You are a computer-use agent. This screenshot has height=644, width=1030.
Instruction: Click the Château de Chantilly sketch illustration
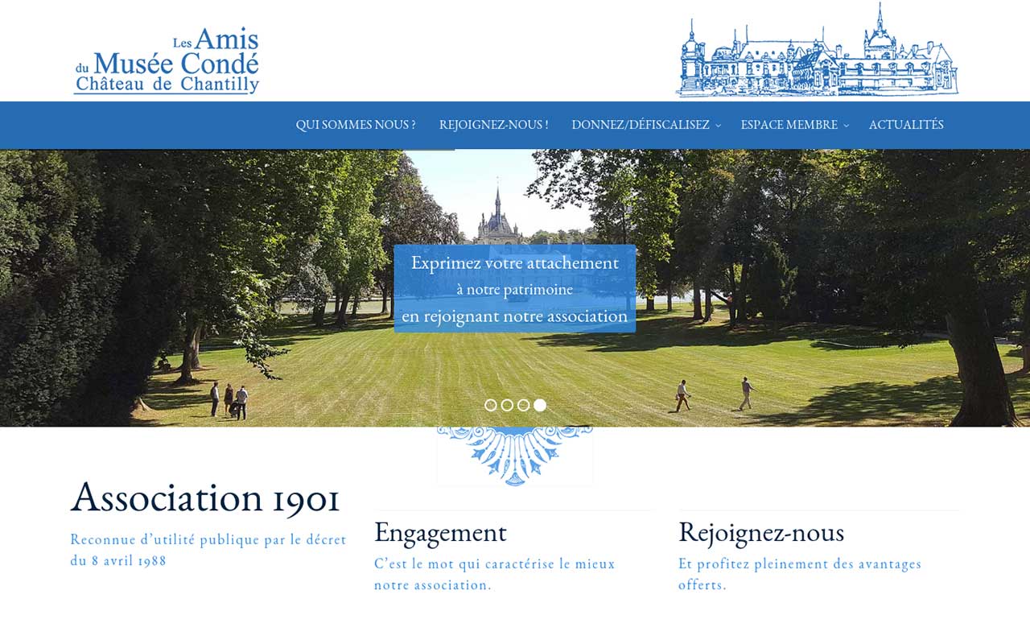point(818,50)
